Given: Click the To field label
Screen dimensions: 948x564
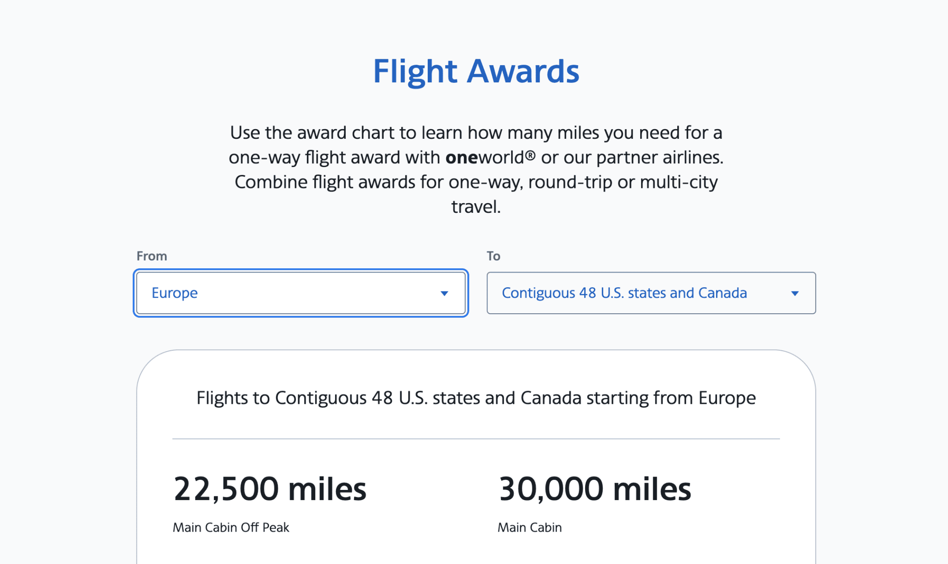Looking at the screenshot, I should click(493, 255).
